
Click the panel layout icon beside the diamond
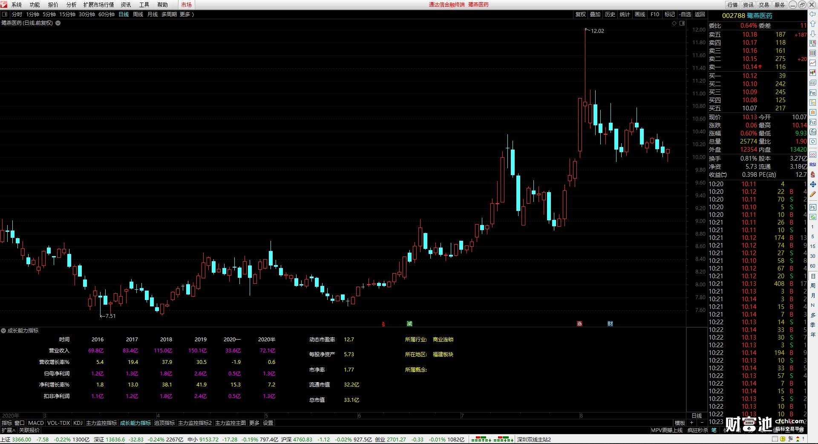682,23
